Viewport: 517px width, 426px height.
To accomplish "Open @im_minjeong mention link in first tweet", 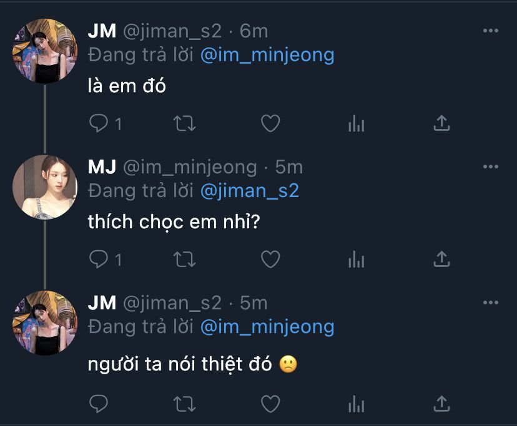I will click(267, 55).
